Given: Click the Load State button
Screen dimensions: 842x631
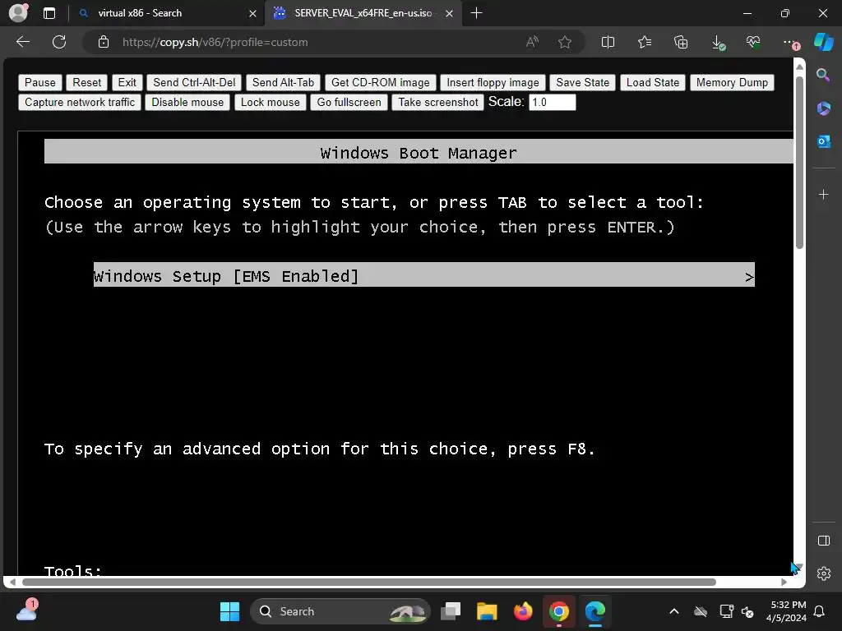Looking at the screenshot, I should coord(652,83).
